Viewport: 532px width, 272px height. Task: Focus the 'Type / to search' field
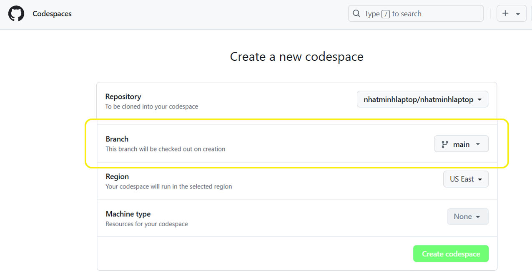tap(416, 13)
